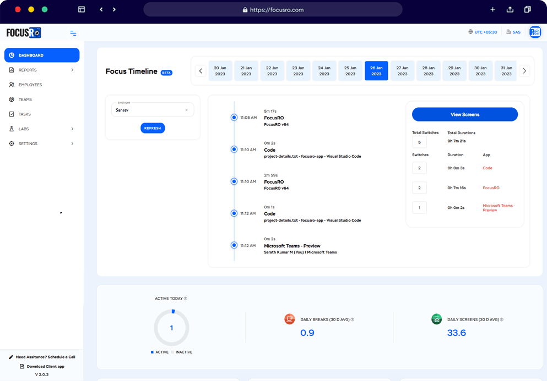Click the Download Client app file icon

point(22,366)
